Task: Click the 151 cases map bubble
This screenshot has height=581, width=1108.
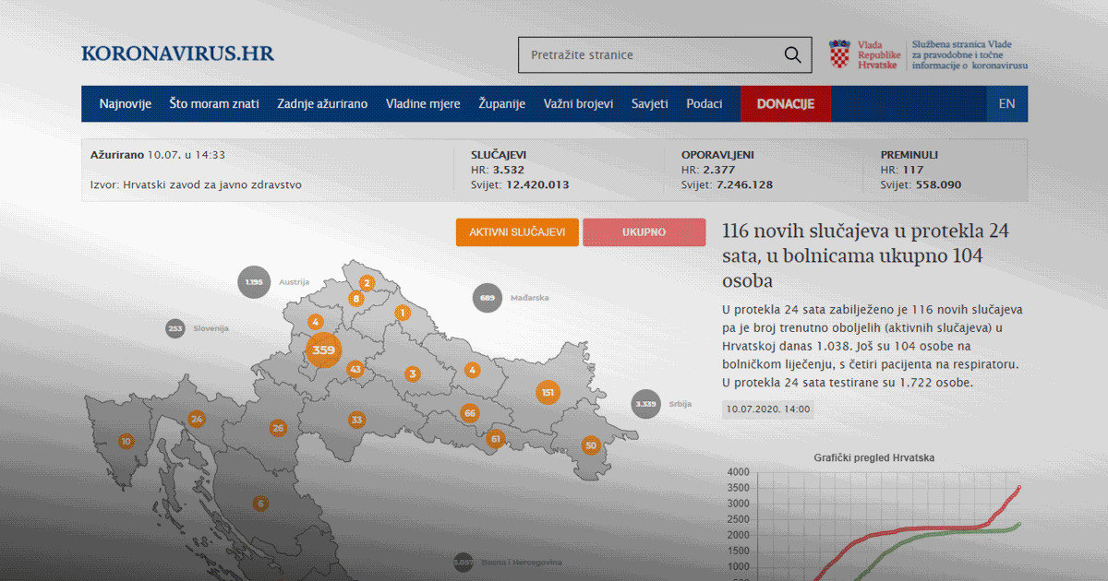Action: (x=548, y=392)
